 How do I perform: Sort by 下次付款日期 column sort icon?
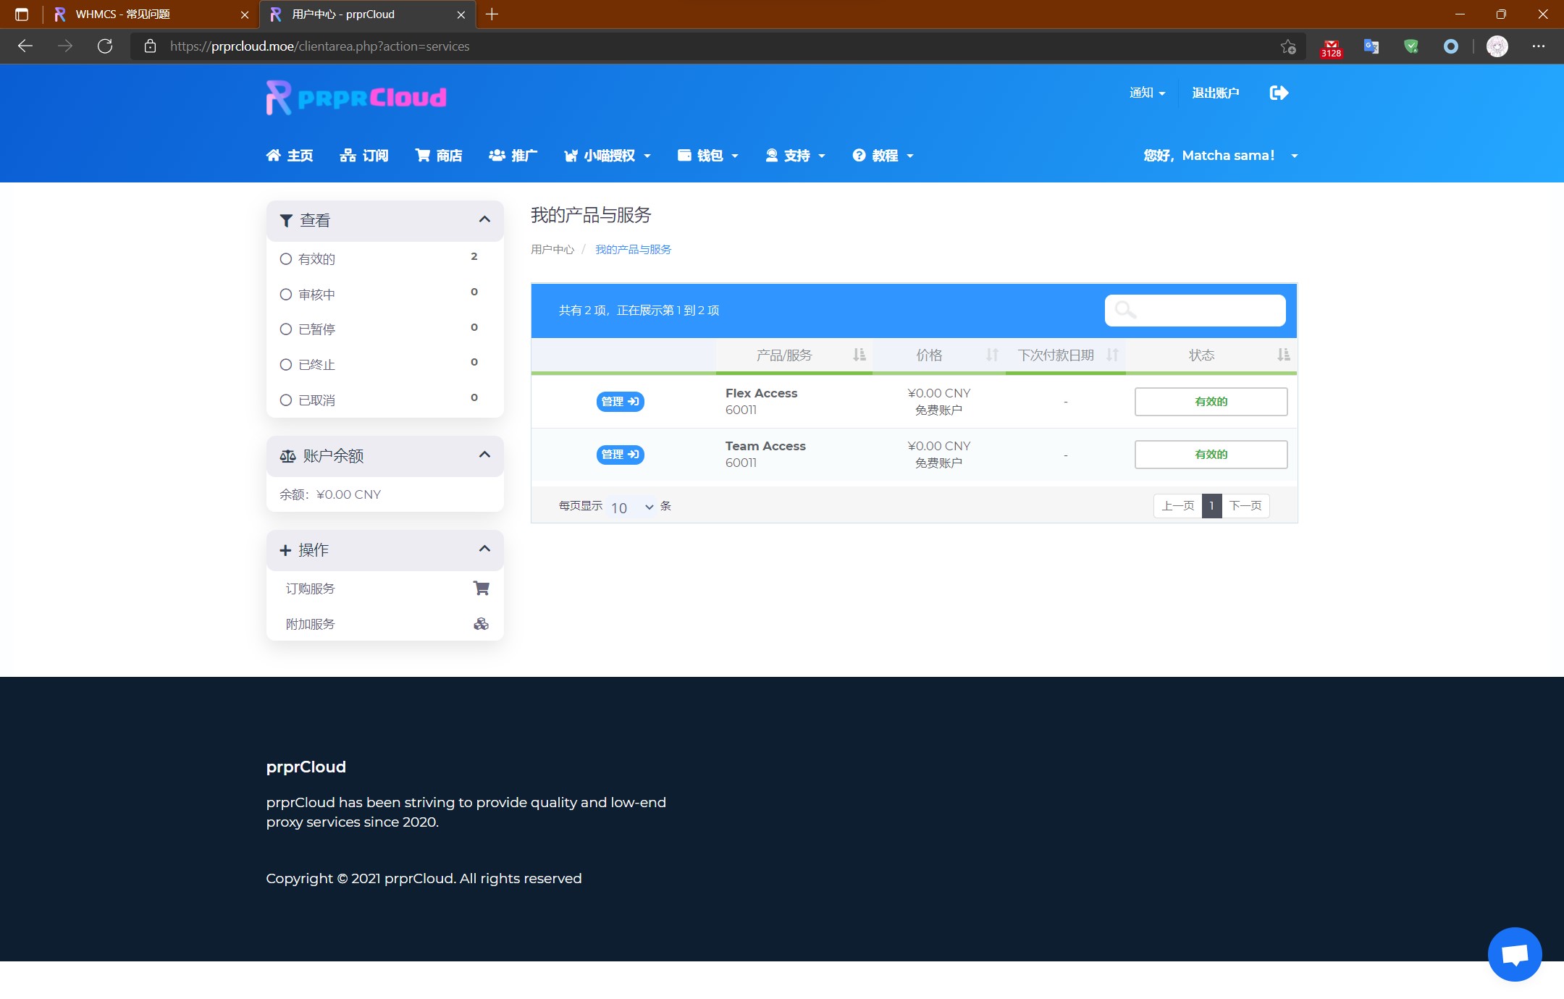tap(1113, 355)
